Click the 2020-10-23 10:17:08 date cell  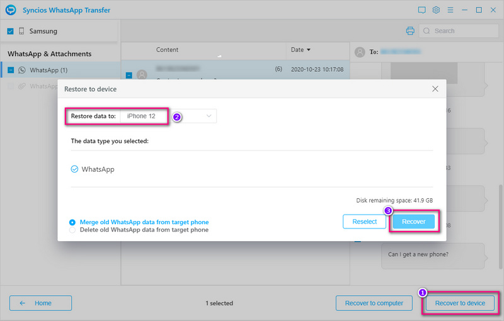click(318, 69)
